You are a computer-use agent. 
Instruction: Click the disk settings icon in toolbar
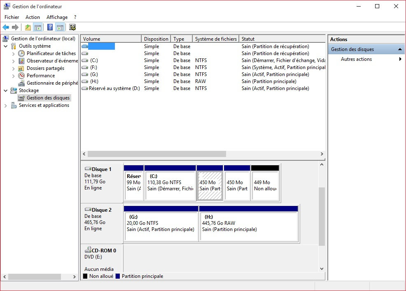tap(72, 28)
